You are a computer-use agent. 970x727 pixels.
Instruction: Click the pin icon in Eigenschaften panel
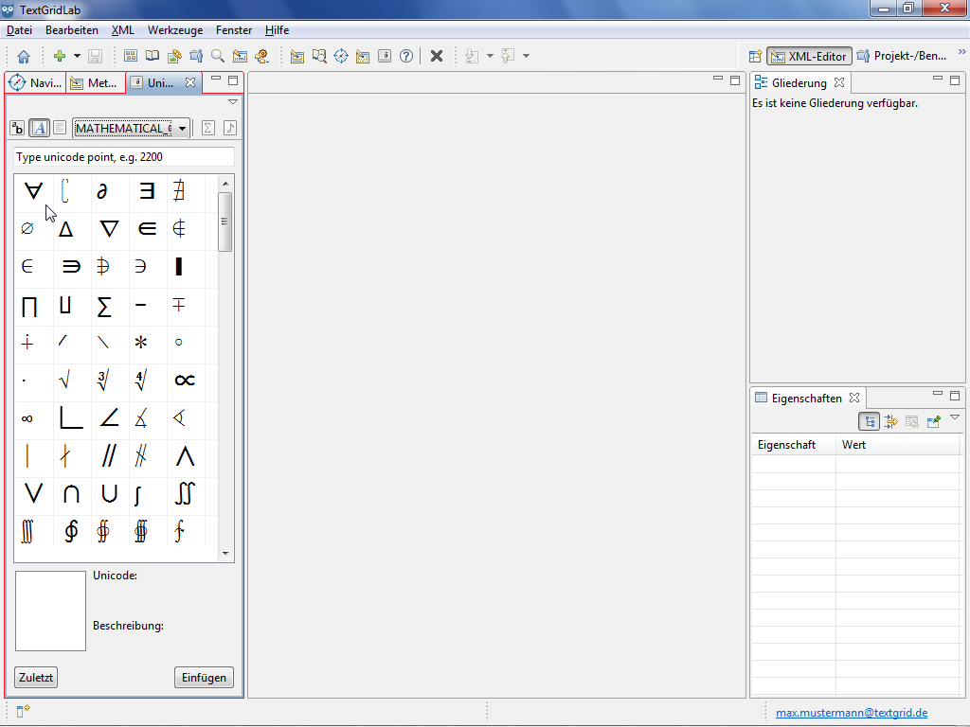pyautogui.click(x=934, y=421)
